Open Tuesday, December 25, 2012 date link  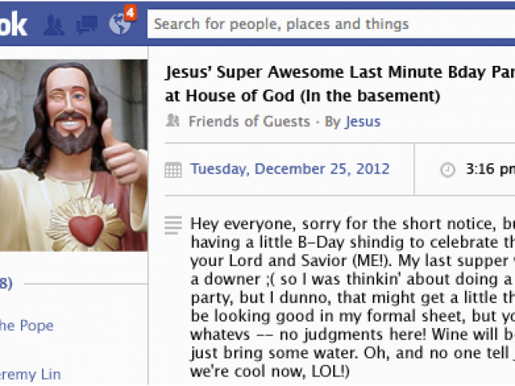[290, 169]
